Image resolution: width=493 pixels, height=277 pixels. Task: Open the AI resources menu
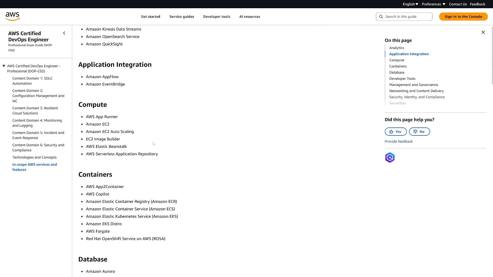[250, 17]
